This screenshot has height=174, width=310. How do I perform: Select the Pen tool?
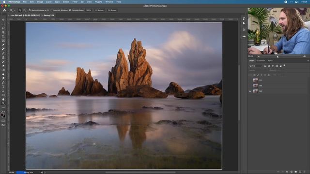point(3,83)
